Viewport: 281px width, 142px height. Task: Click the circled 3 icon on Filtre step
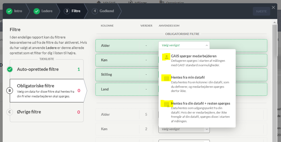[67, 11]
